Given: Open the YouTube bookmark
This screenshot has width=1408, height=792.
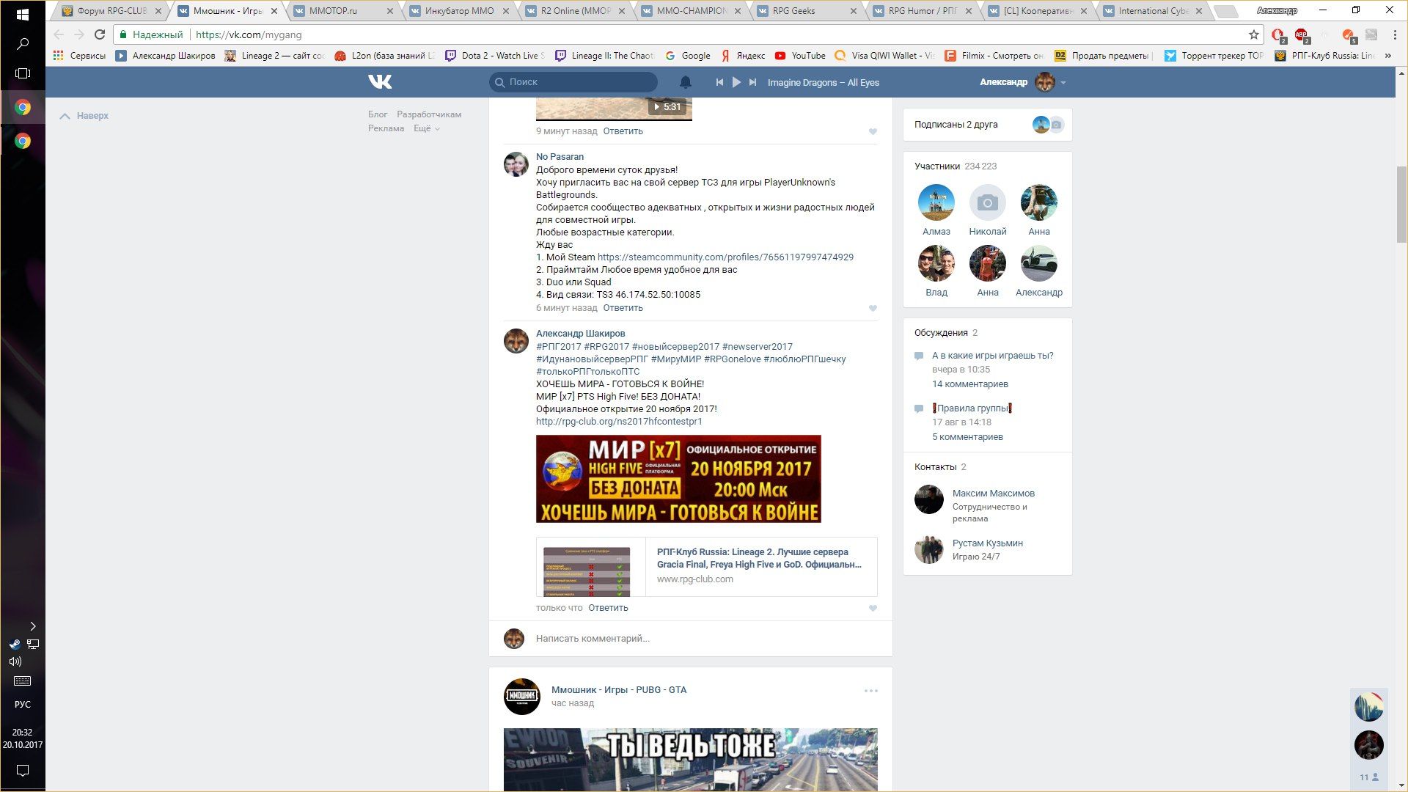Looking at the screenshot, I should (800, 56).
